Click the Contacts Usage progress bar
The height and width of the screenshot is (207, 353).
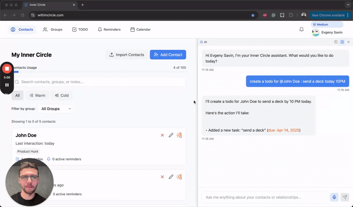pyautogui.click(x=99, y=72)
